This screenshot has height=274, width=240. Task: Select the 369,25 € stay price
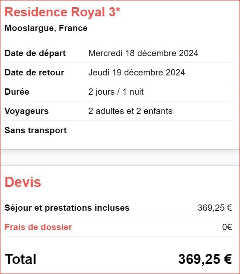click(x=215, y=208)
